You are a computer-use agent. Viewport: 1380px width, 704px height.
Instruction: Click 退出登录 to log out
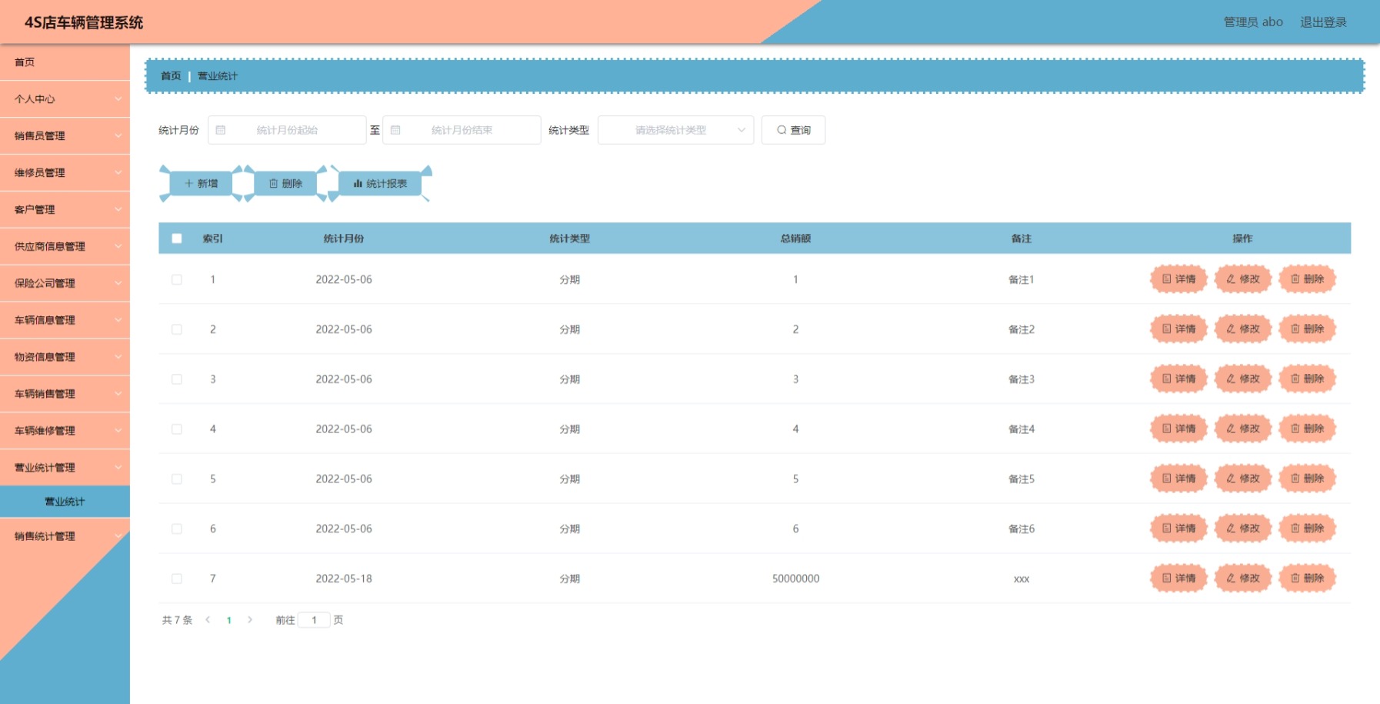pyautogui.click(x=1323, y=22)
